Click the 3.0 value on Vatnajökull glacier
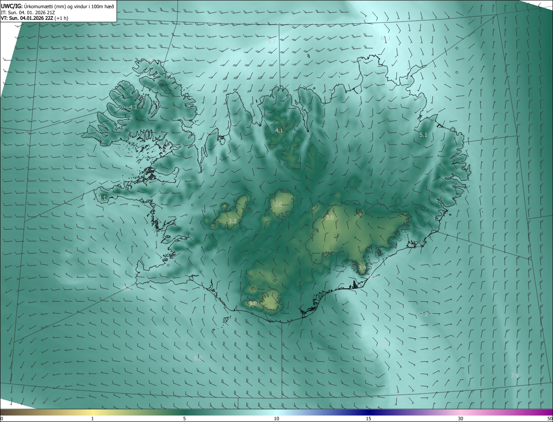The height and width of the screenshot is (422, 553). tap(330, 218)
